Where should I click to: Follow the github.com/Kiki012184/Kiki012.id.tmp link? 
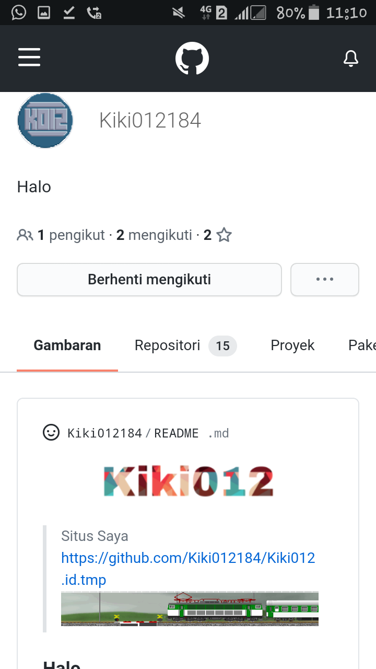(188, 569)
